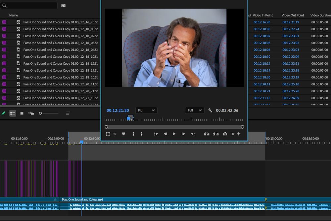Viewport: 331px width, 221px height.
Task: Click In Point value 00:12:16:20
Action: (x=262, y=22)
